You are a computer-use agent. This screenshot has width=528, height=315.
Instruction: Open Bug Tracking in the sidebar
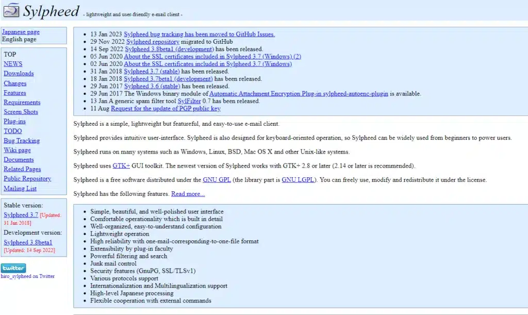point(22,140)
